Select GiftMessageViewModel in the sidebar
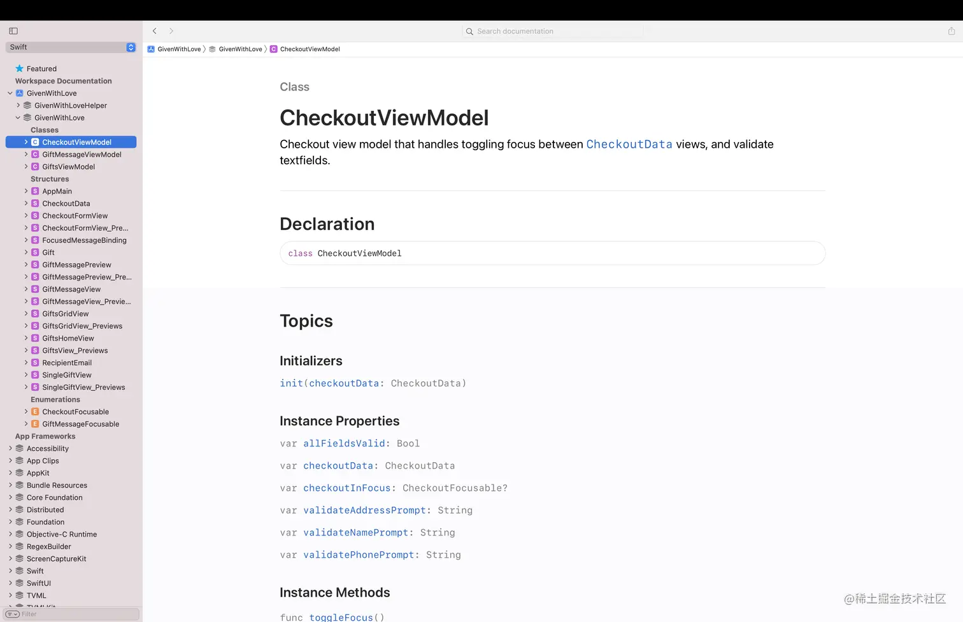Image resolution: width=963 pixels, height=622 pixels. (x=82, y=155)
